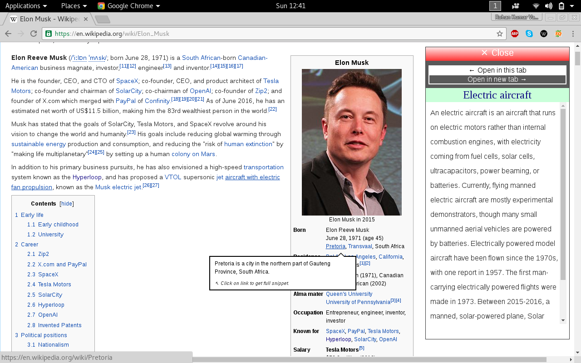The image size is (581, 363).
Task: Click the orange SQ extension icon
Action: 558,33
